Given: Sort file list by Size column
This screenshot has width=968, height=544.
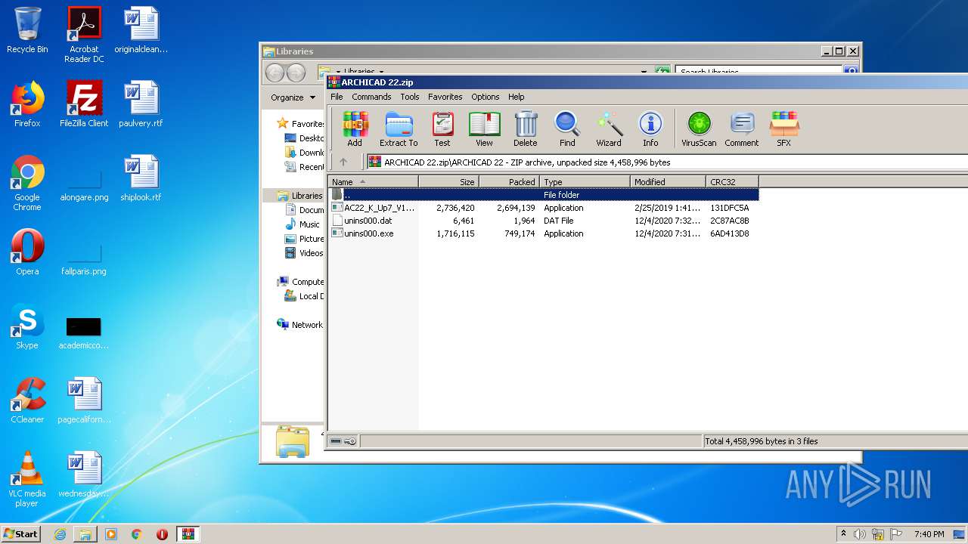Looking at the screenshot, I should [x=449, y=181].
